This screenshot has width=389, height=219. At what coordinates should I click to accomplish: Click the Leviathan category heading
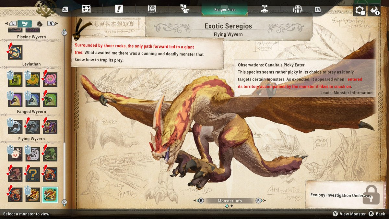[31, 64]
